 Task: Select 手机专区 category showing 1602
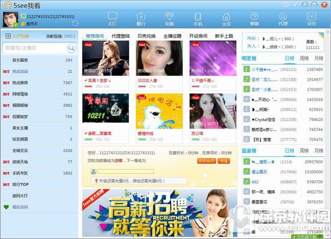pos(39,173)
